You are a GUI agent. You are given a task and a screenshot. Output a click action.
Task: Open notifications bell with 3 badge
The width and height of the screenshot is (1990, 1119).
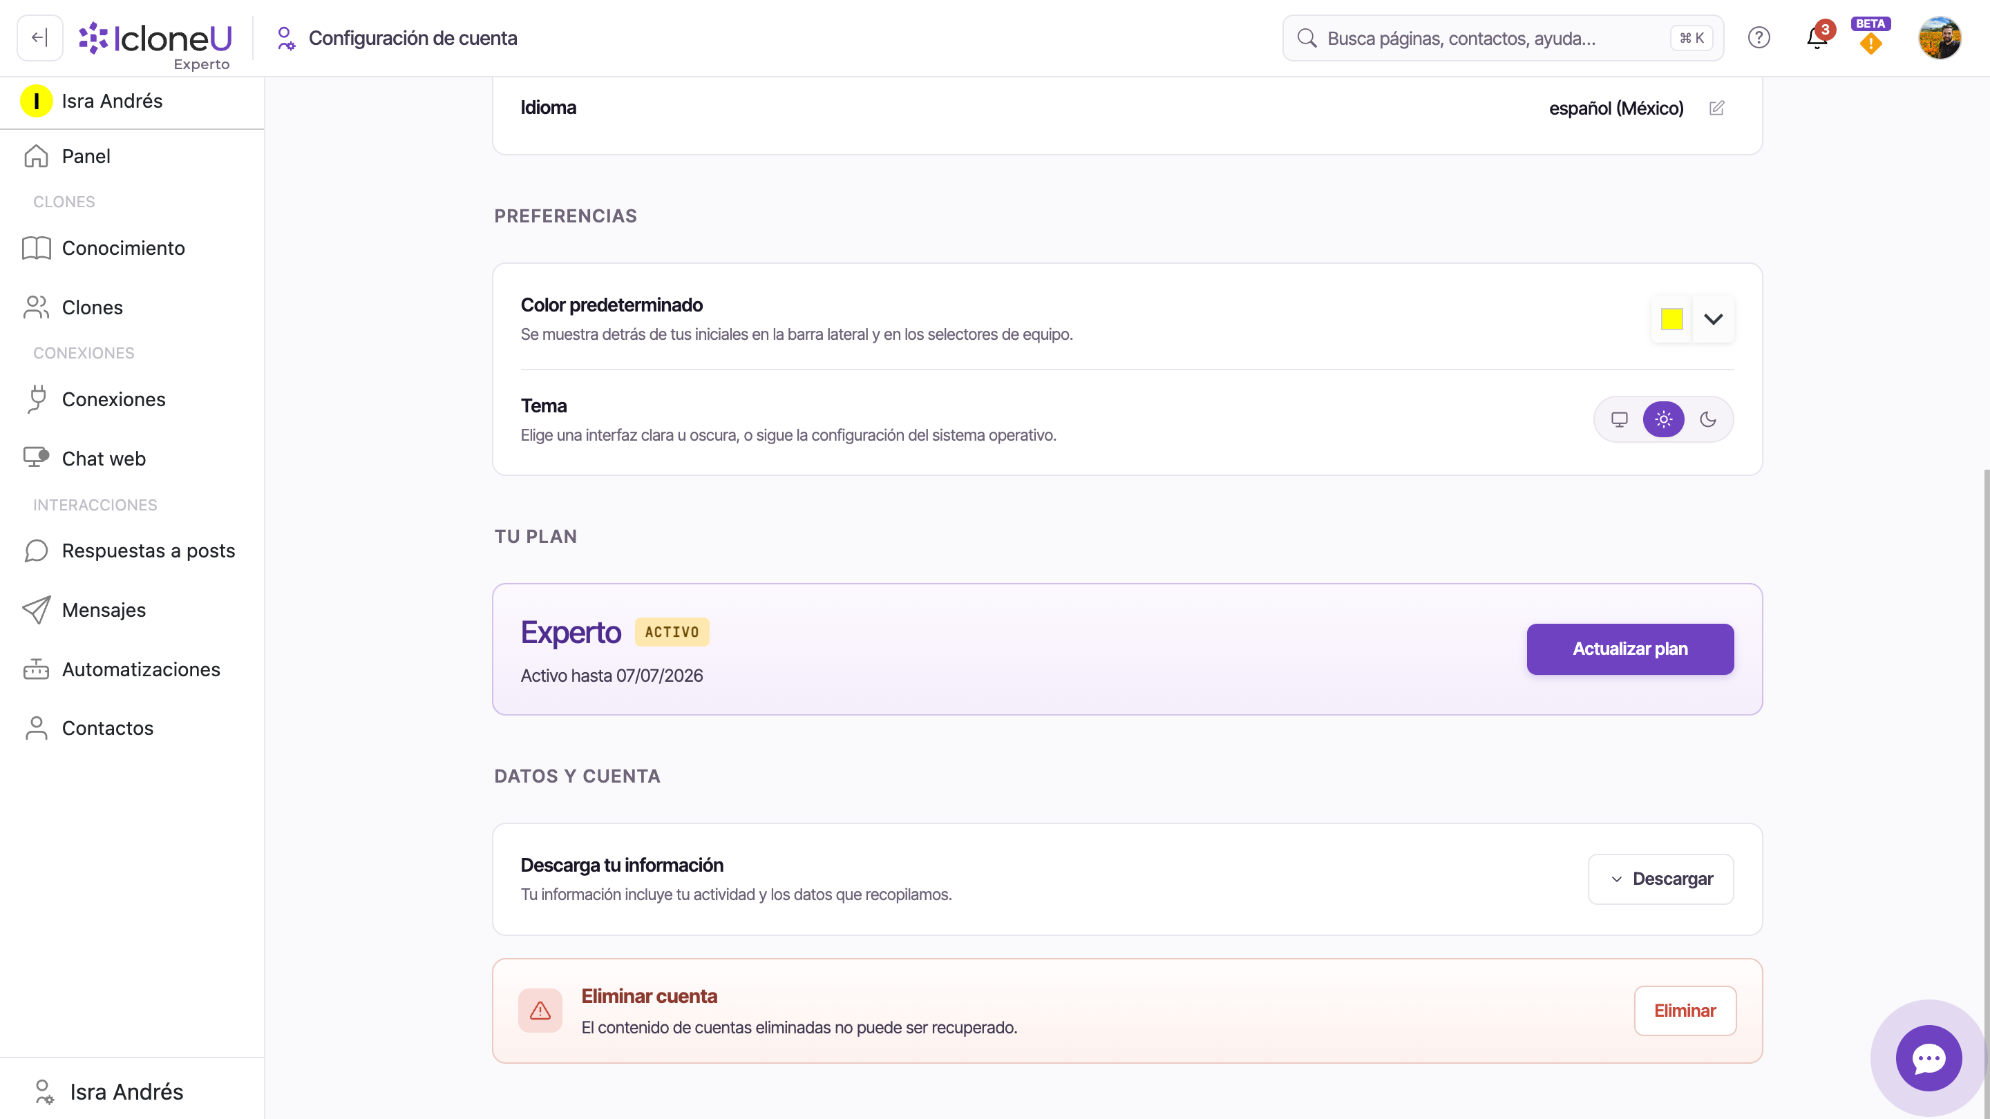click(1818, 38)
